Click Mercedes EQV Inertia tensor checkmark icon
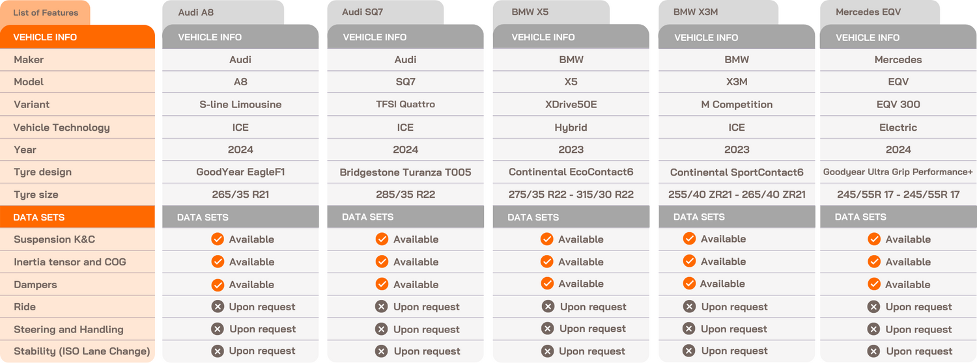Screen dimensions: 977x363 (x=874, y=262)
